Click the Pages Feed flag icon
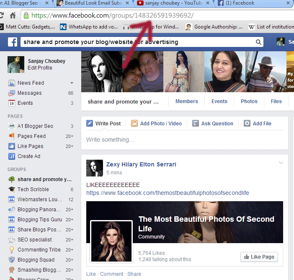294x280 pixels. [12, 136]
